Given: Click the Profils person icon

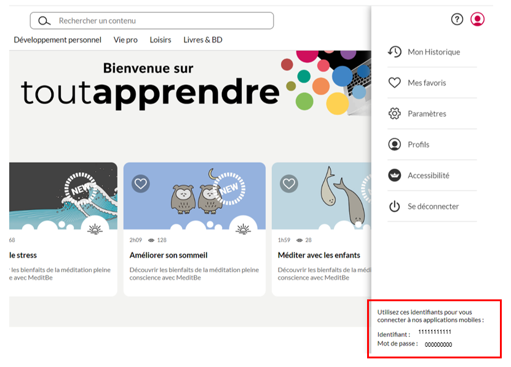Looking at the screenshot, I should tap(395, 144).
